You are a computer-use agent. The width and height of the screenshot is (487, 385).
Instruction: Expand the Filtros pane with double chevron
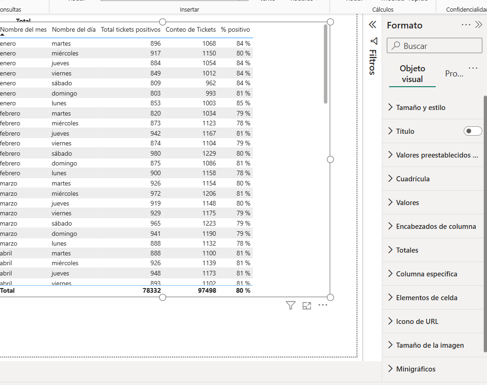(x=372, y=25)
